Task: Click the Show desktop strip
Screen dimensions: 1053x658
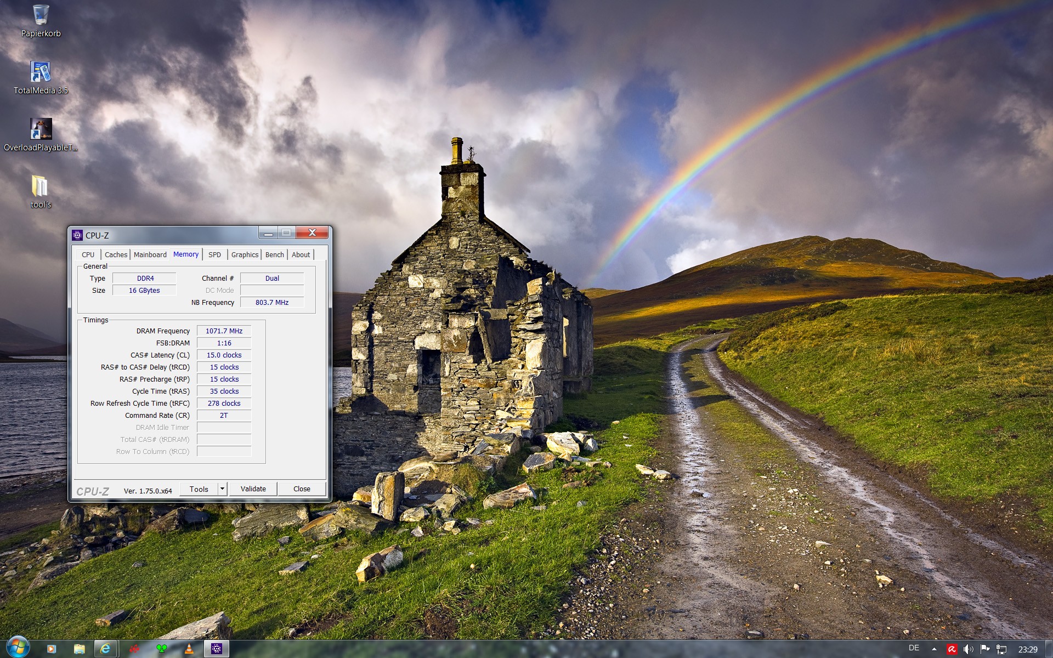Action: (x=1049, y=649)
